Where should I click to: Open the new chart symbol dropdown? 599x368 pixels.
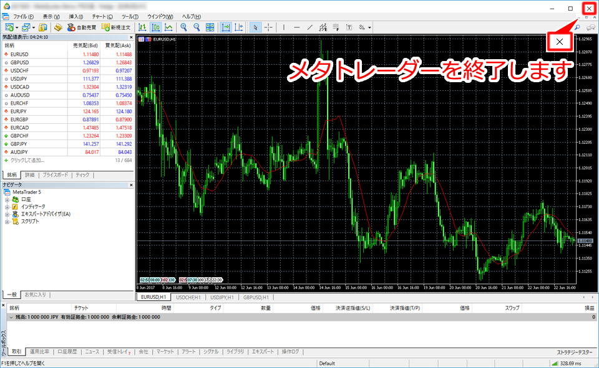17,27
